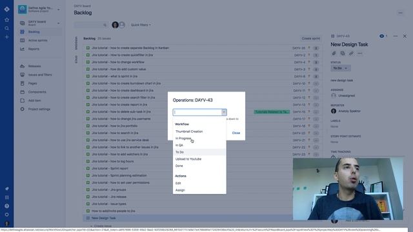Open the global search magnifier
The width and height of the screenshot is (413, 232).
pos(7,28)
